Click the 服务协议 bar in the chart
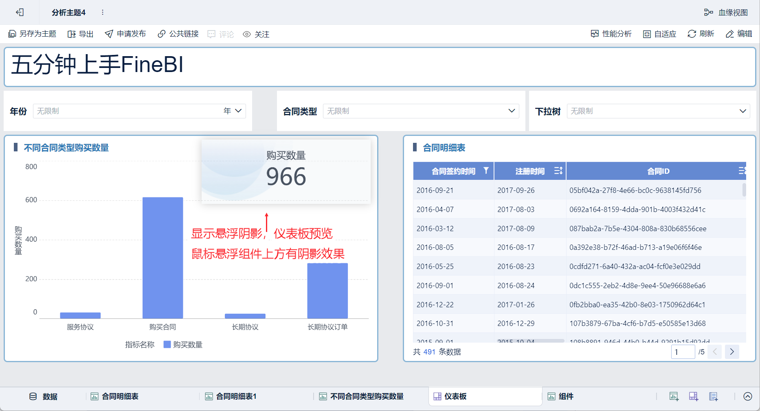 (80, 315)
